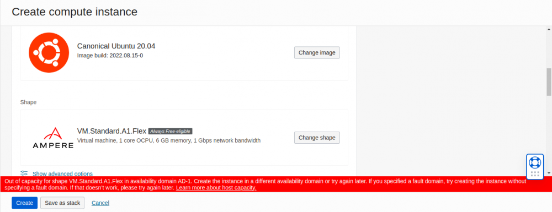Click the Ampere logo
This screenshot has height=212, width=552.
[x=53, y=138]
